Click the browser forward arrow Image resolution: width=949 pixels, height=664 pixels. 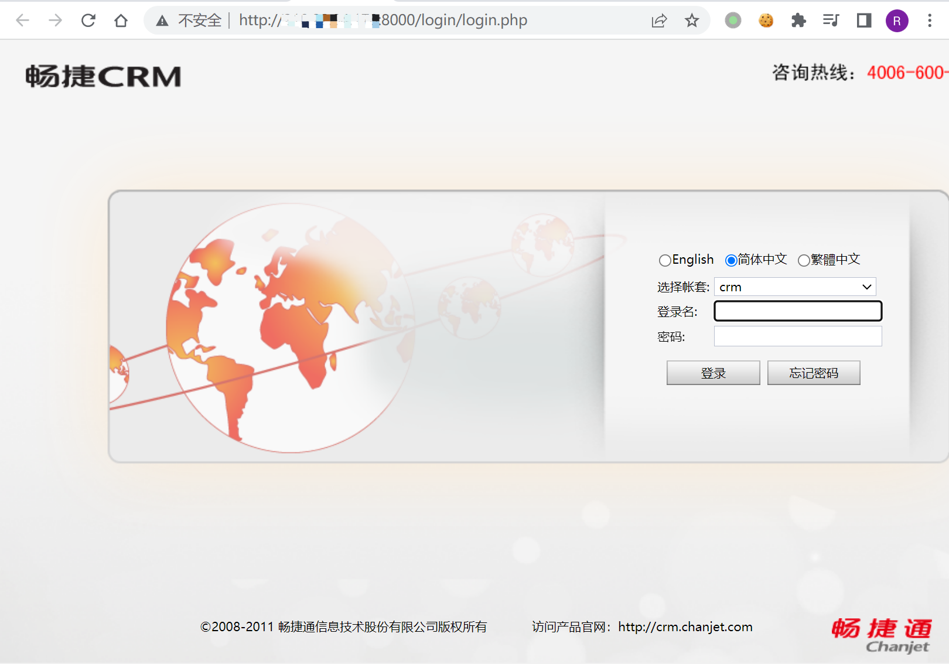click(x=55, y=21)
